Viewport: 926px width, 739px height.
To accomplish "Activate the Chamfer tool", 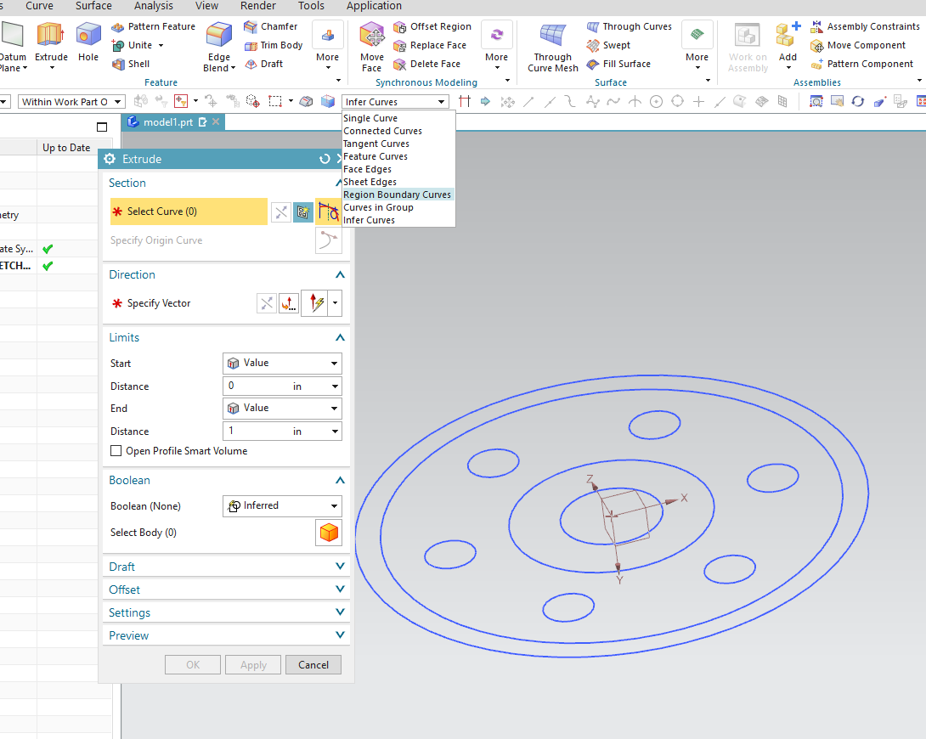I will [x=271, y=26].
